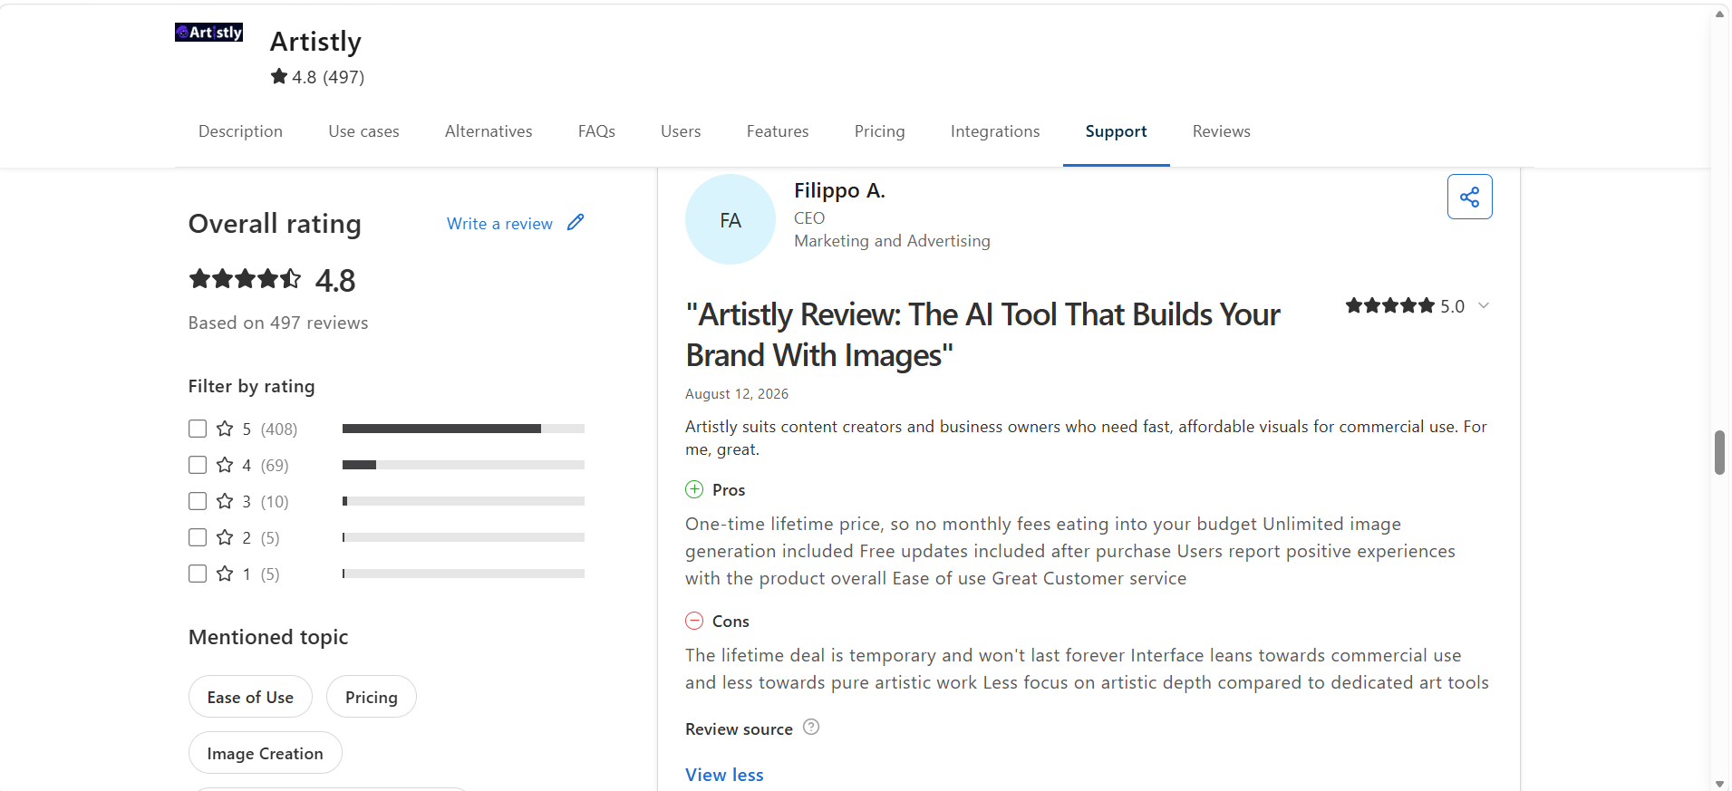The width and height of the screenshot is (1732, 791).
Task: Click the Based on 497 reviews text
Action: point(278,323)
